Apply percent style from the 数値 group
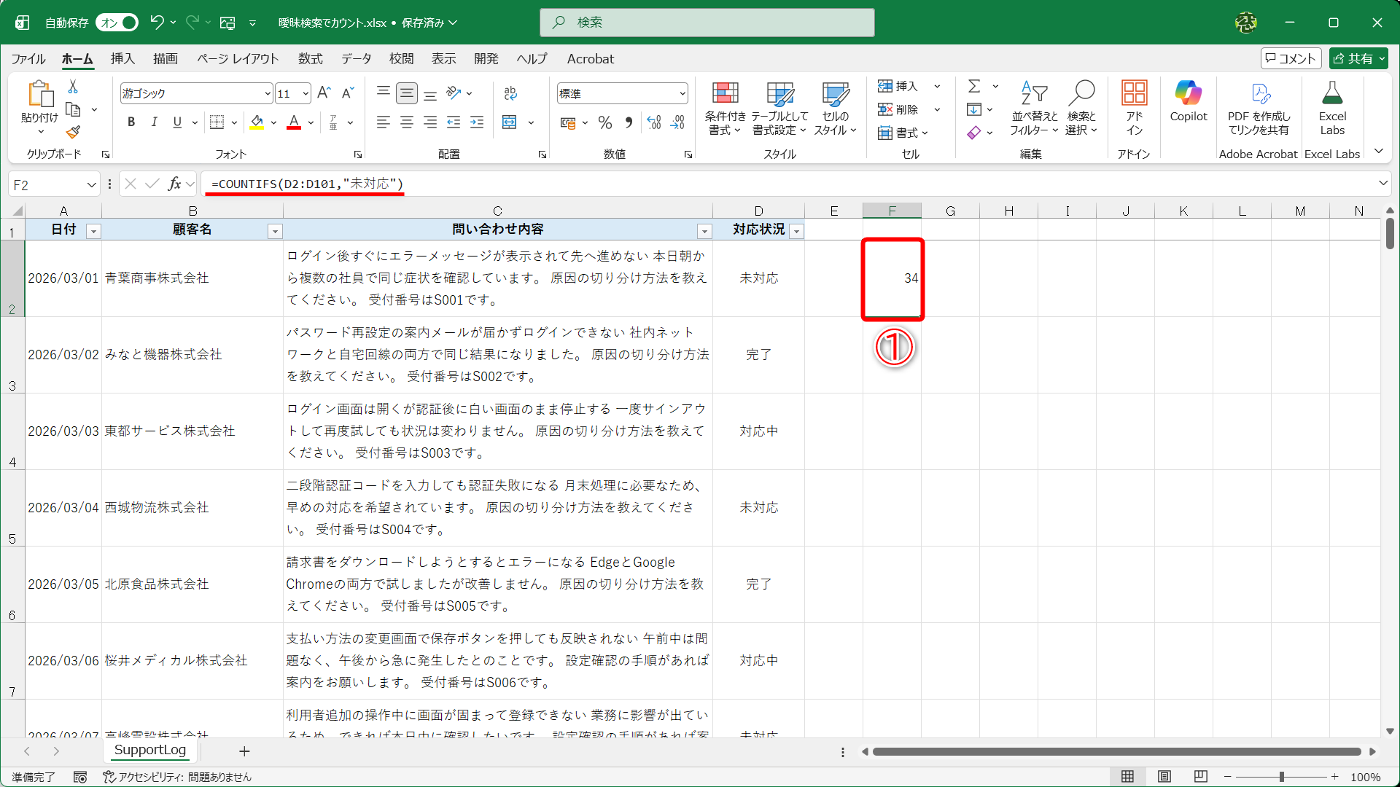This screenshot has height=787, width=1400. [604, 122]
